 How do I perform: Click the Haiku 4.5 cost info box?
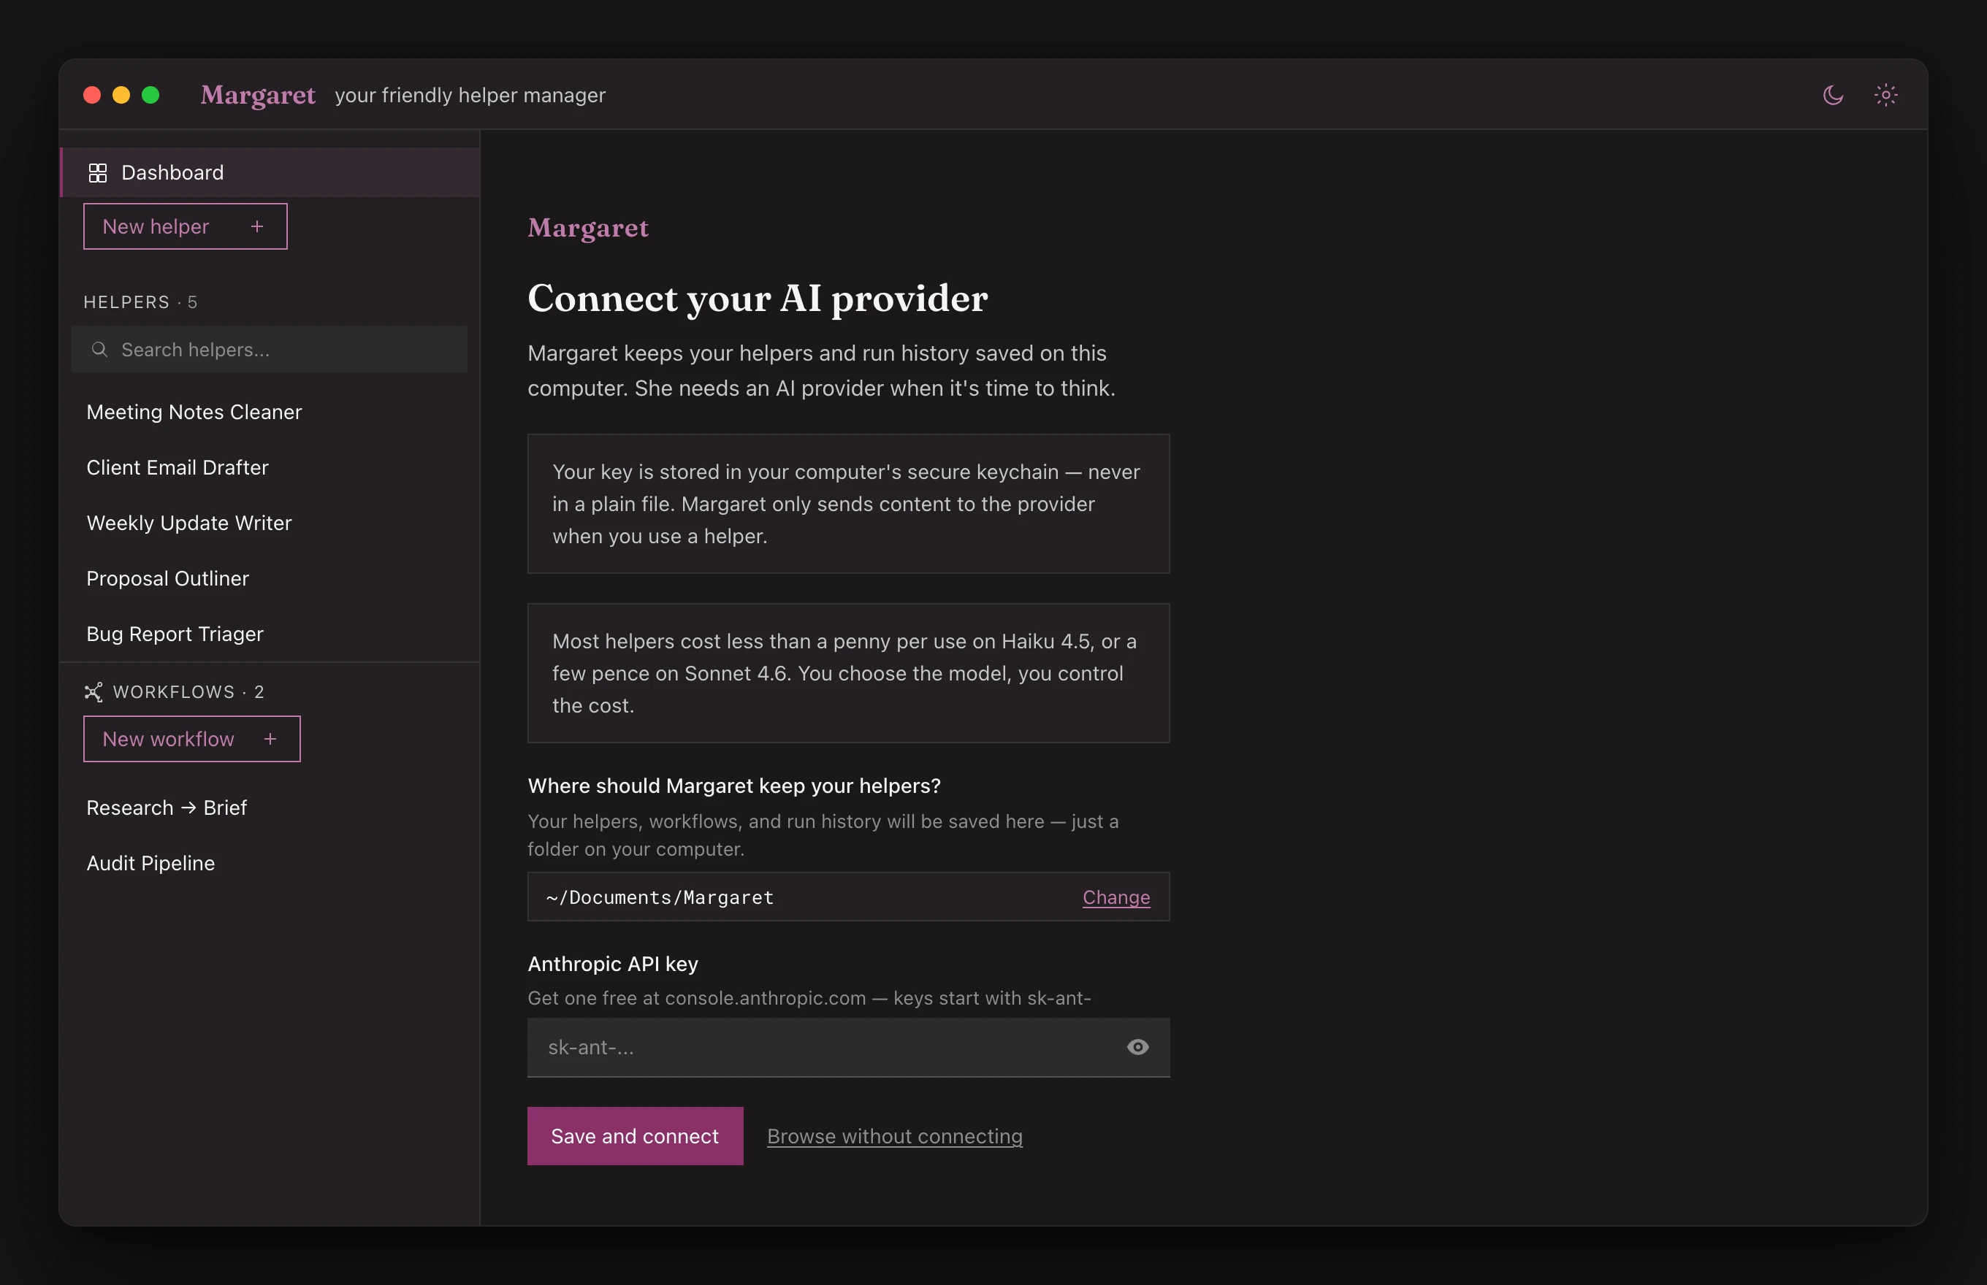pyautogui.click(x=848, y=673)
